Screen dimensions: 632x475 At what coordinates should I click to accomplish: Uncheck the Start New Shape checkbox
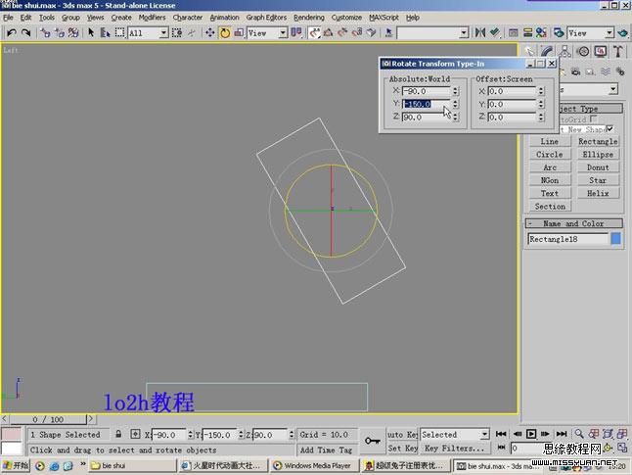[610, 129]
